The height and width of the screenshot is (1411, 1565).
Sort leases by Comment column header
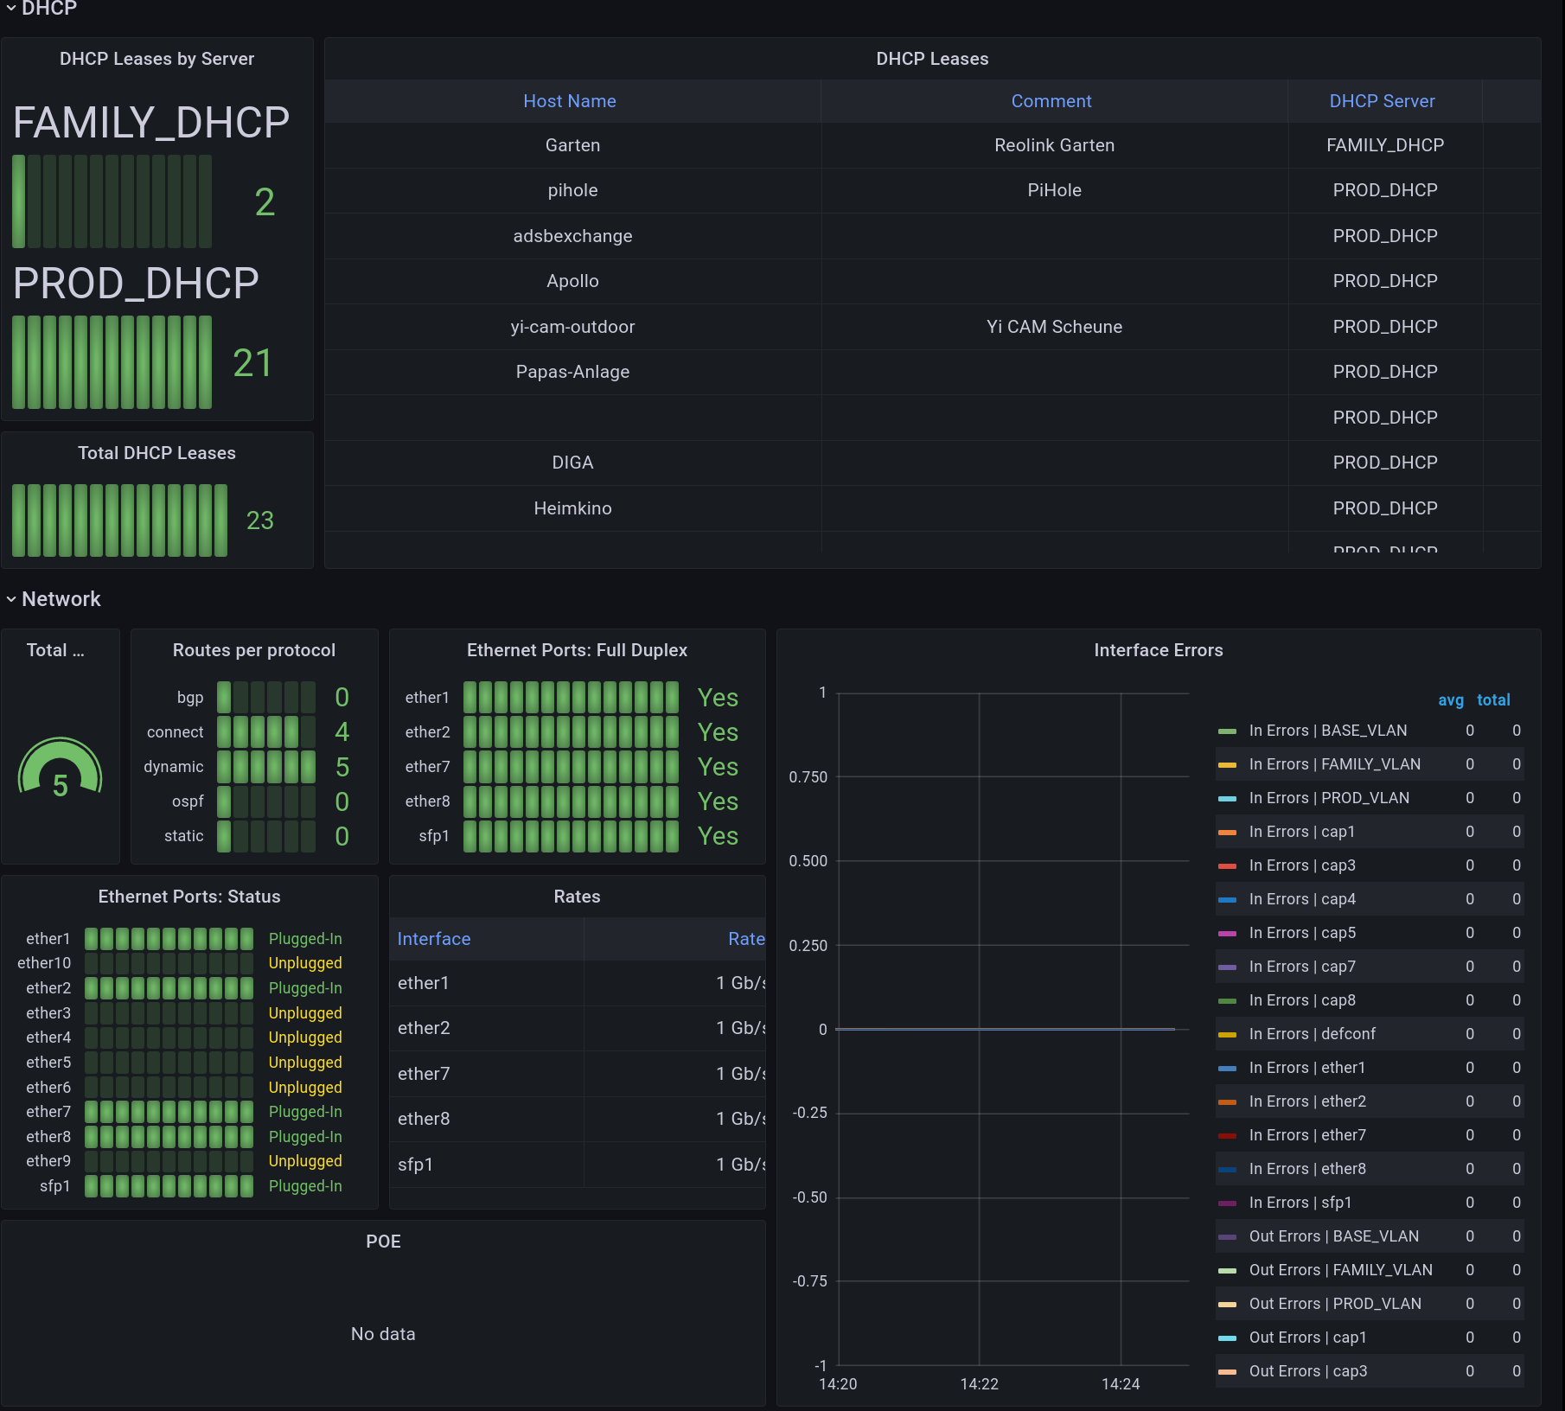pos(1051,101)
